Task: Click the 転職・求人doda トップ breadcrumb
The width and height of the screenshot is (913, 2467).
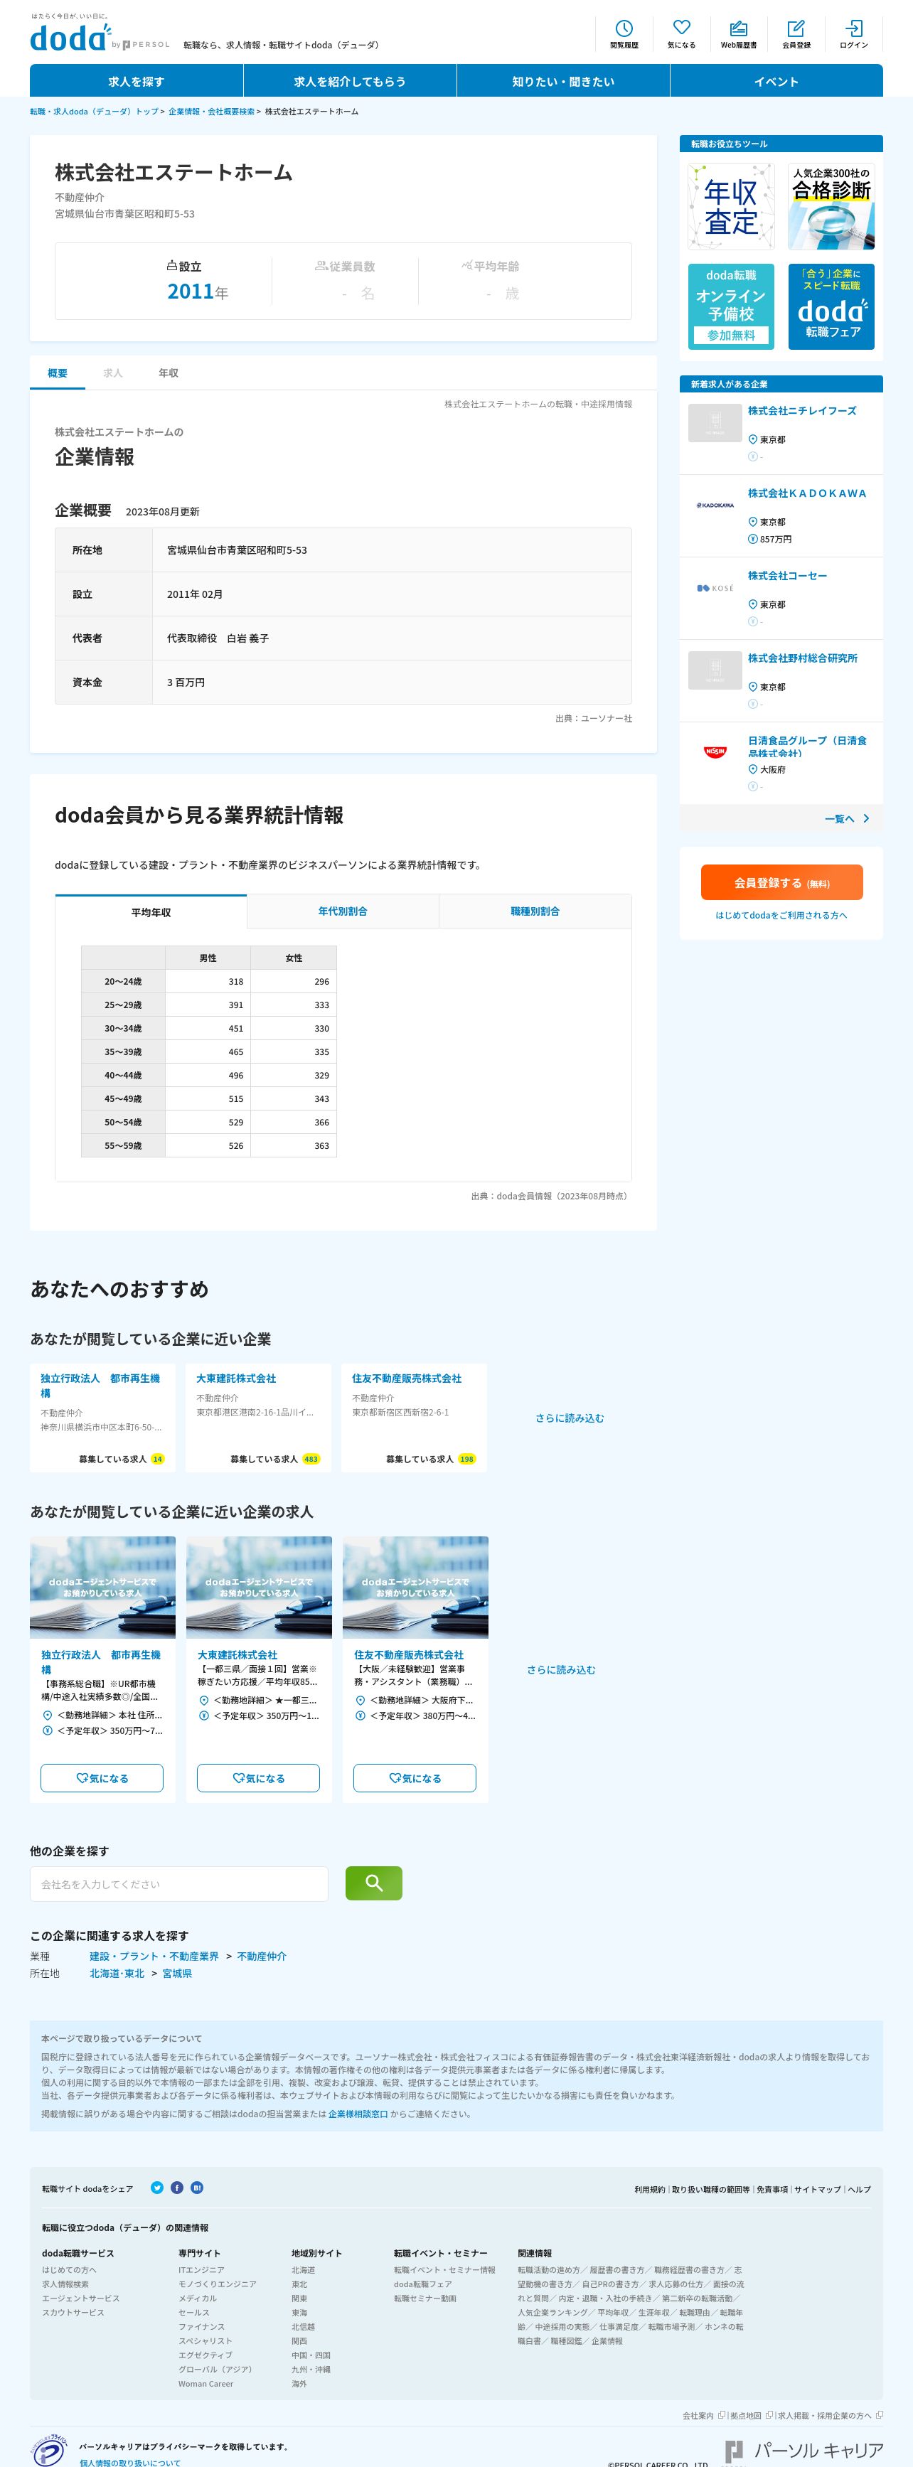Action: point(94,111)
